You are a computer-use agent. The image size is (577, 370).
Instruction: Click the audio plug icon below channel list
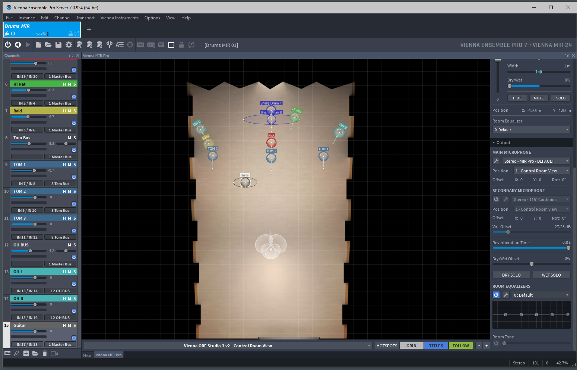click(x=17, y=353)
